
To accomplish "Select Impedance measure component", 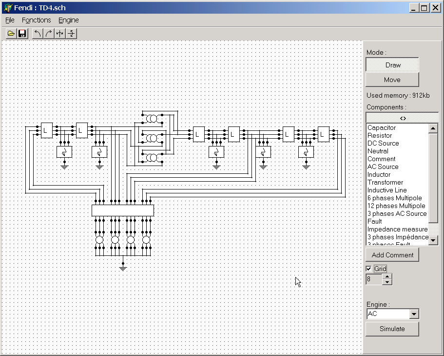I will click(x=398, y=229).
